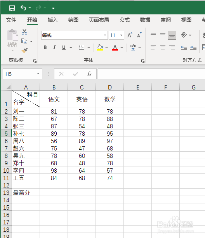This screenshot has height=238, width=205.
Task: Expand the 粘贴 options arrow
Action: pos(12,50)
